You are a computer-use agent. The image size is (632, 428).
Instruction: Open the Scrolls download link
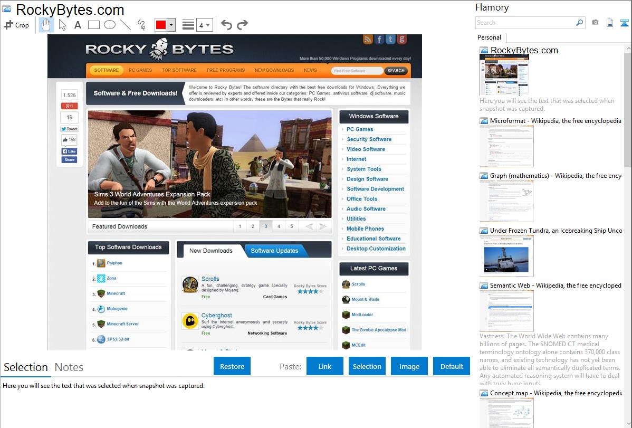[x=210, y=279]
